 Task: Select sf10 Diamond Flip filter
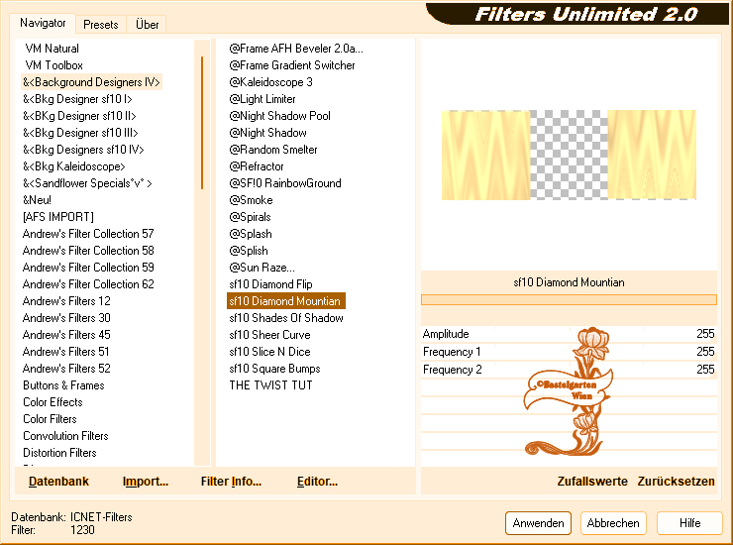pyautogui.click(x=270, y=284)
